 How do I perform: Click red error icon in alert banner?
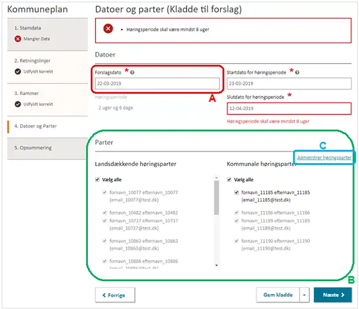point(108,29)
